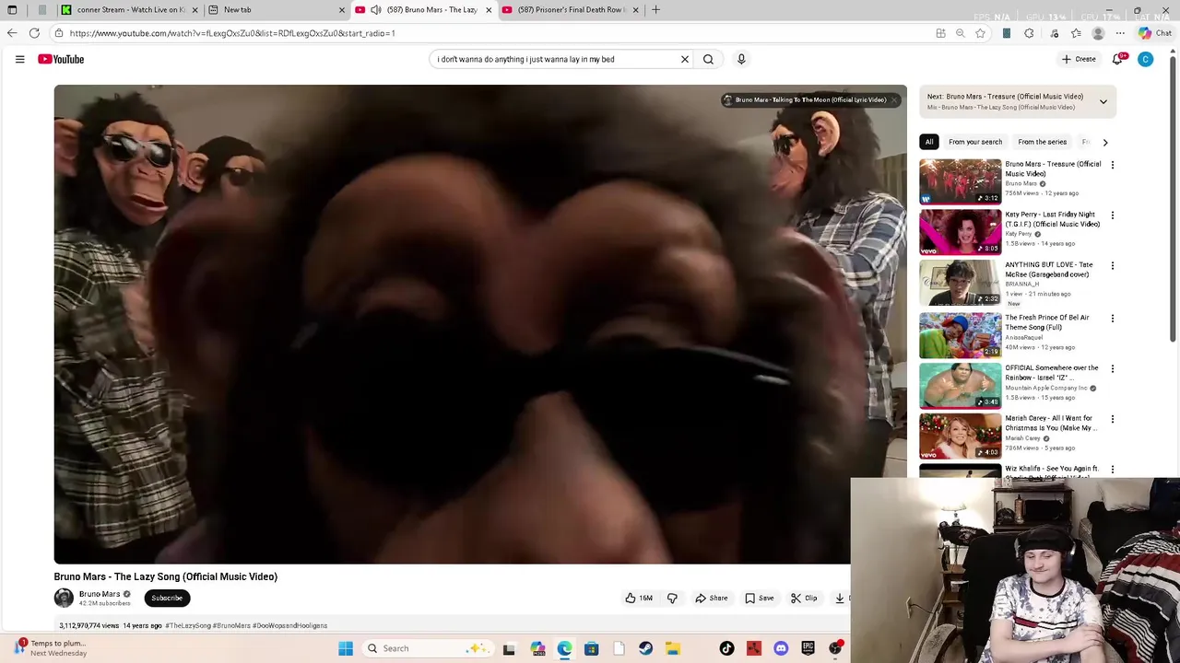1180x663 pixels.
Task: Click the browser address bar URL
Action: tap(232, 33)
